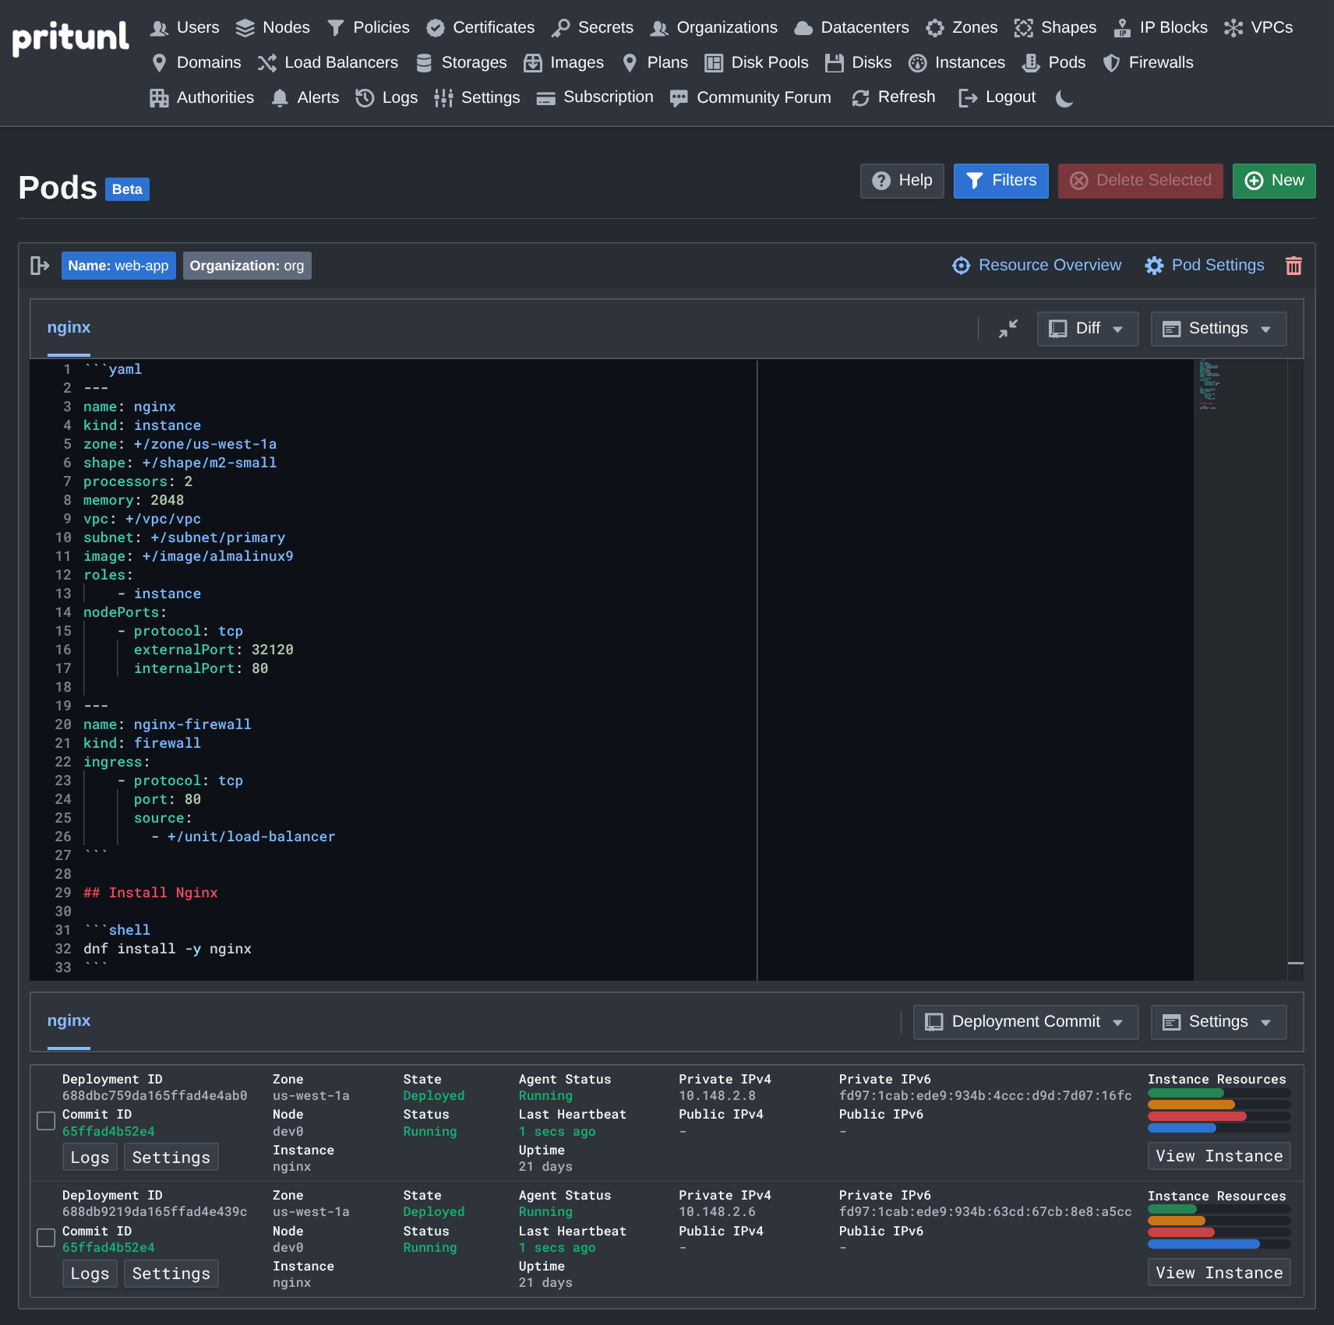
Task: Click the Pritunl logo
Action: click(x=70, y=38)
